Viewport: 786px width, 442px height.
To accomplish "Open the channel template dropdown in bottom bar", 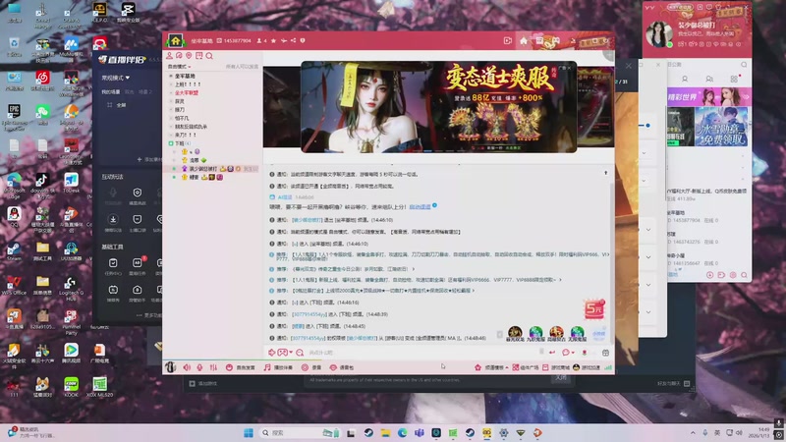I will pos(491,367).
